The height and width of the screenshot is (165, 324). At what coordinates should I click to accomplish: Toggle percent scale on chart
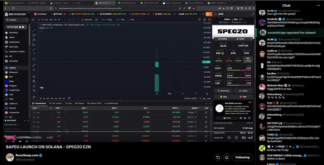tap(201, 98)
